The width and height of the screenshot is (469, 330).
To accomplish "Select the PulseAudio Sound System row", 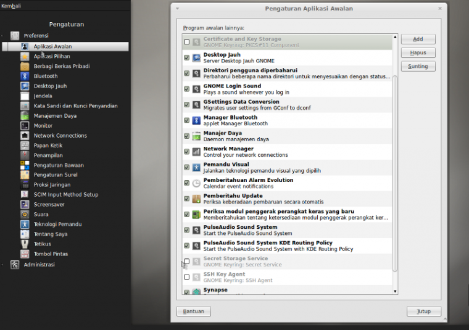I will pyautogui.click(x=287, y=230).
